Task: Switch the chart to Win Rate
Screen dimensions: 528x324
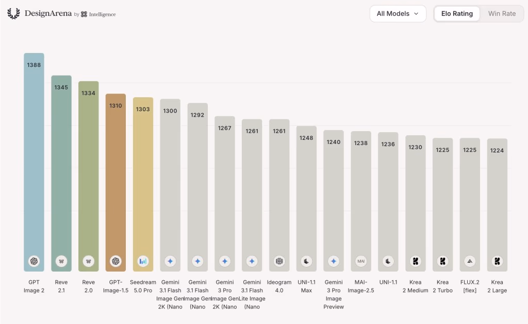Action: (x=502, y=14)
